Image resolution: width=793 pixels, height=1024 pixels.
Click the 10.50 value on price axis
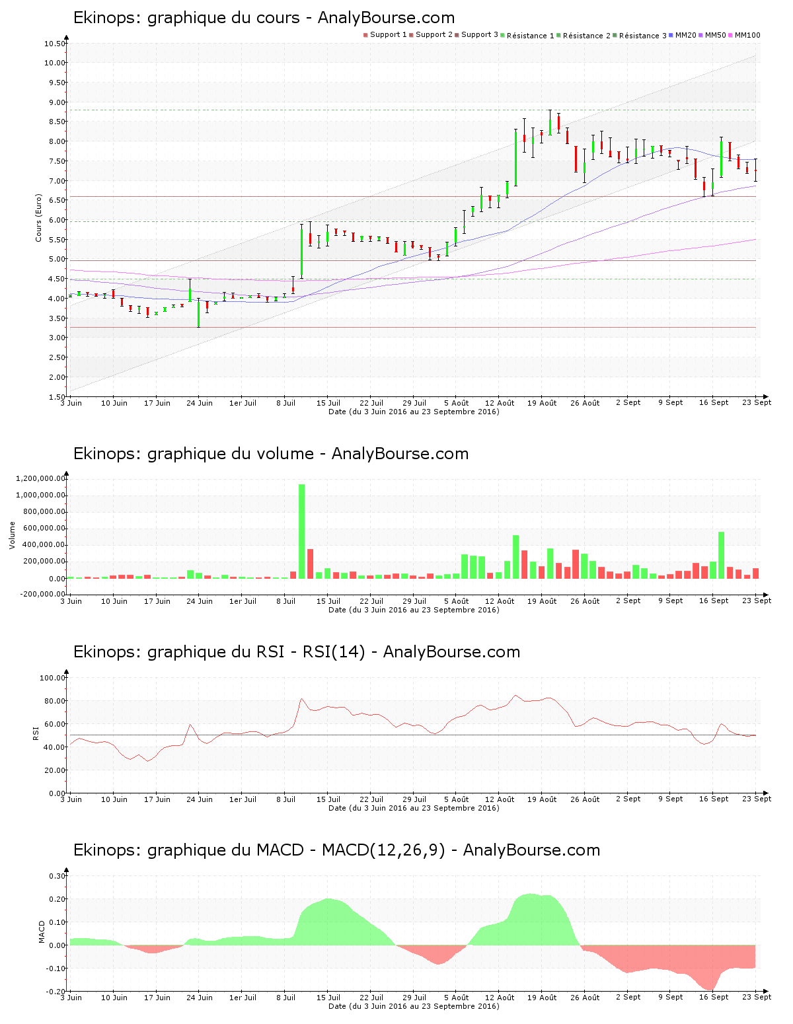click(55, 44)
